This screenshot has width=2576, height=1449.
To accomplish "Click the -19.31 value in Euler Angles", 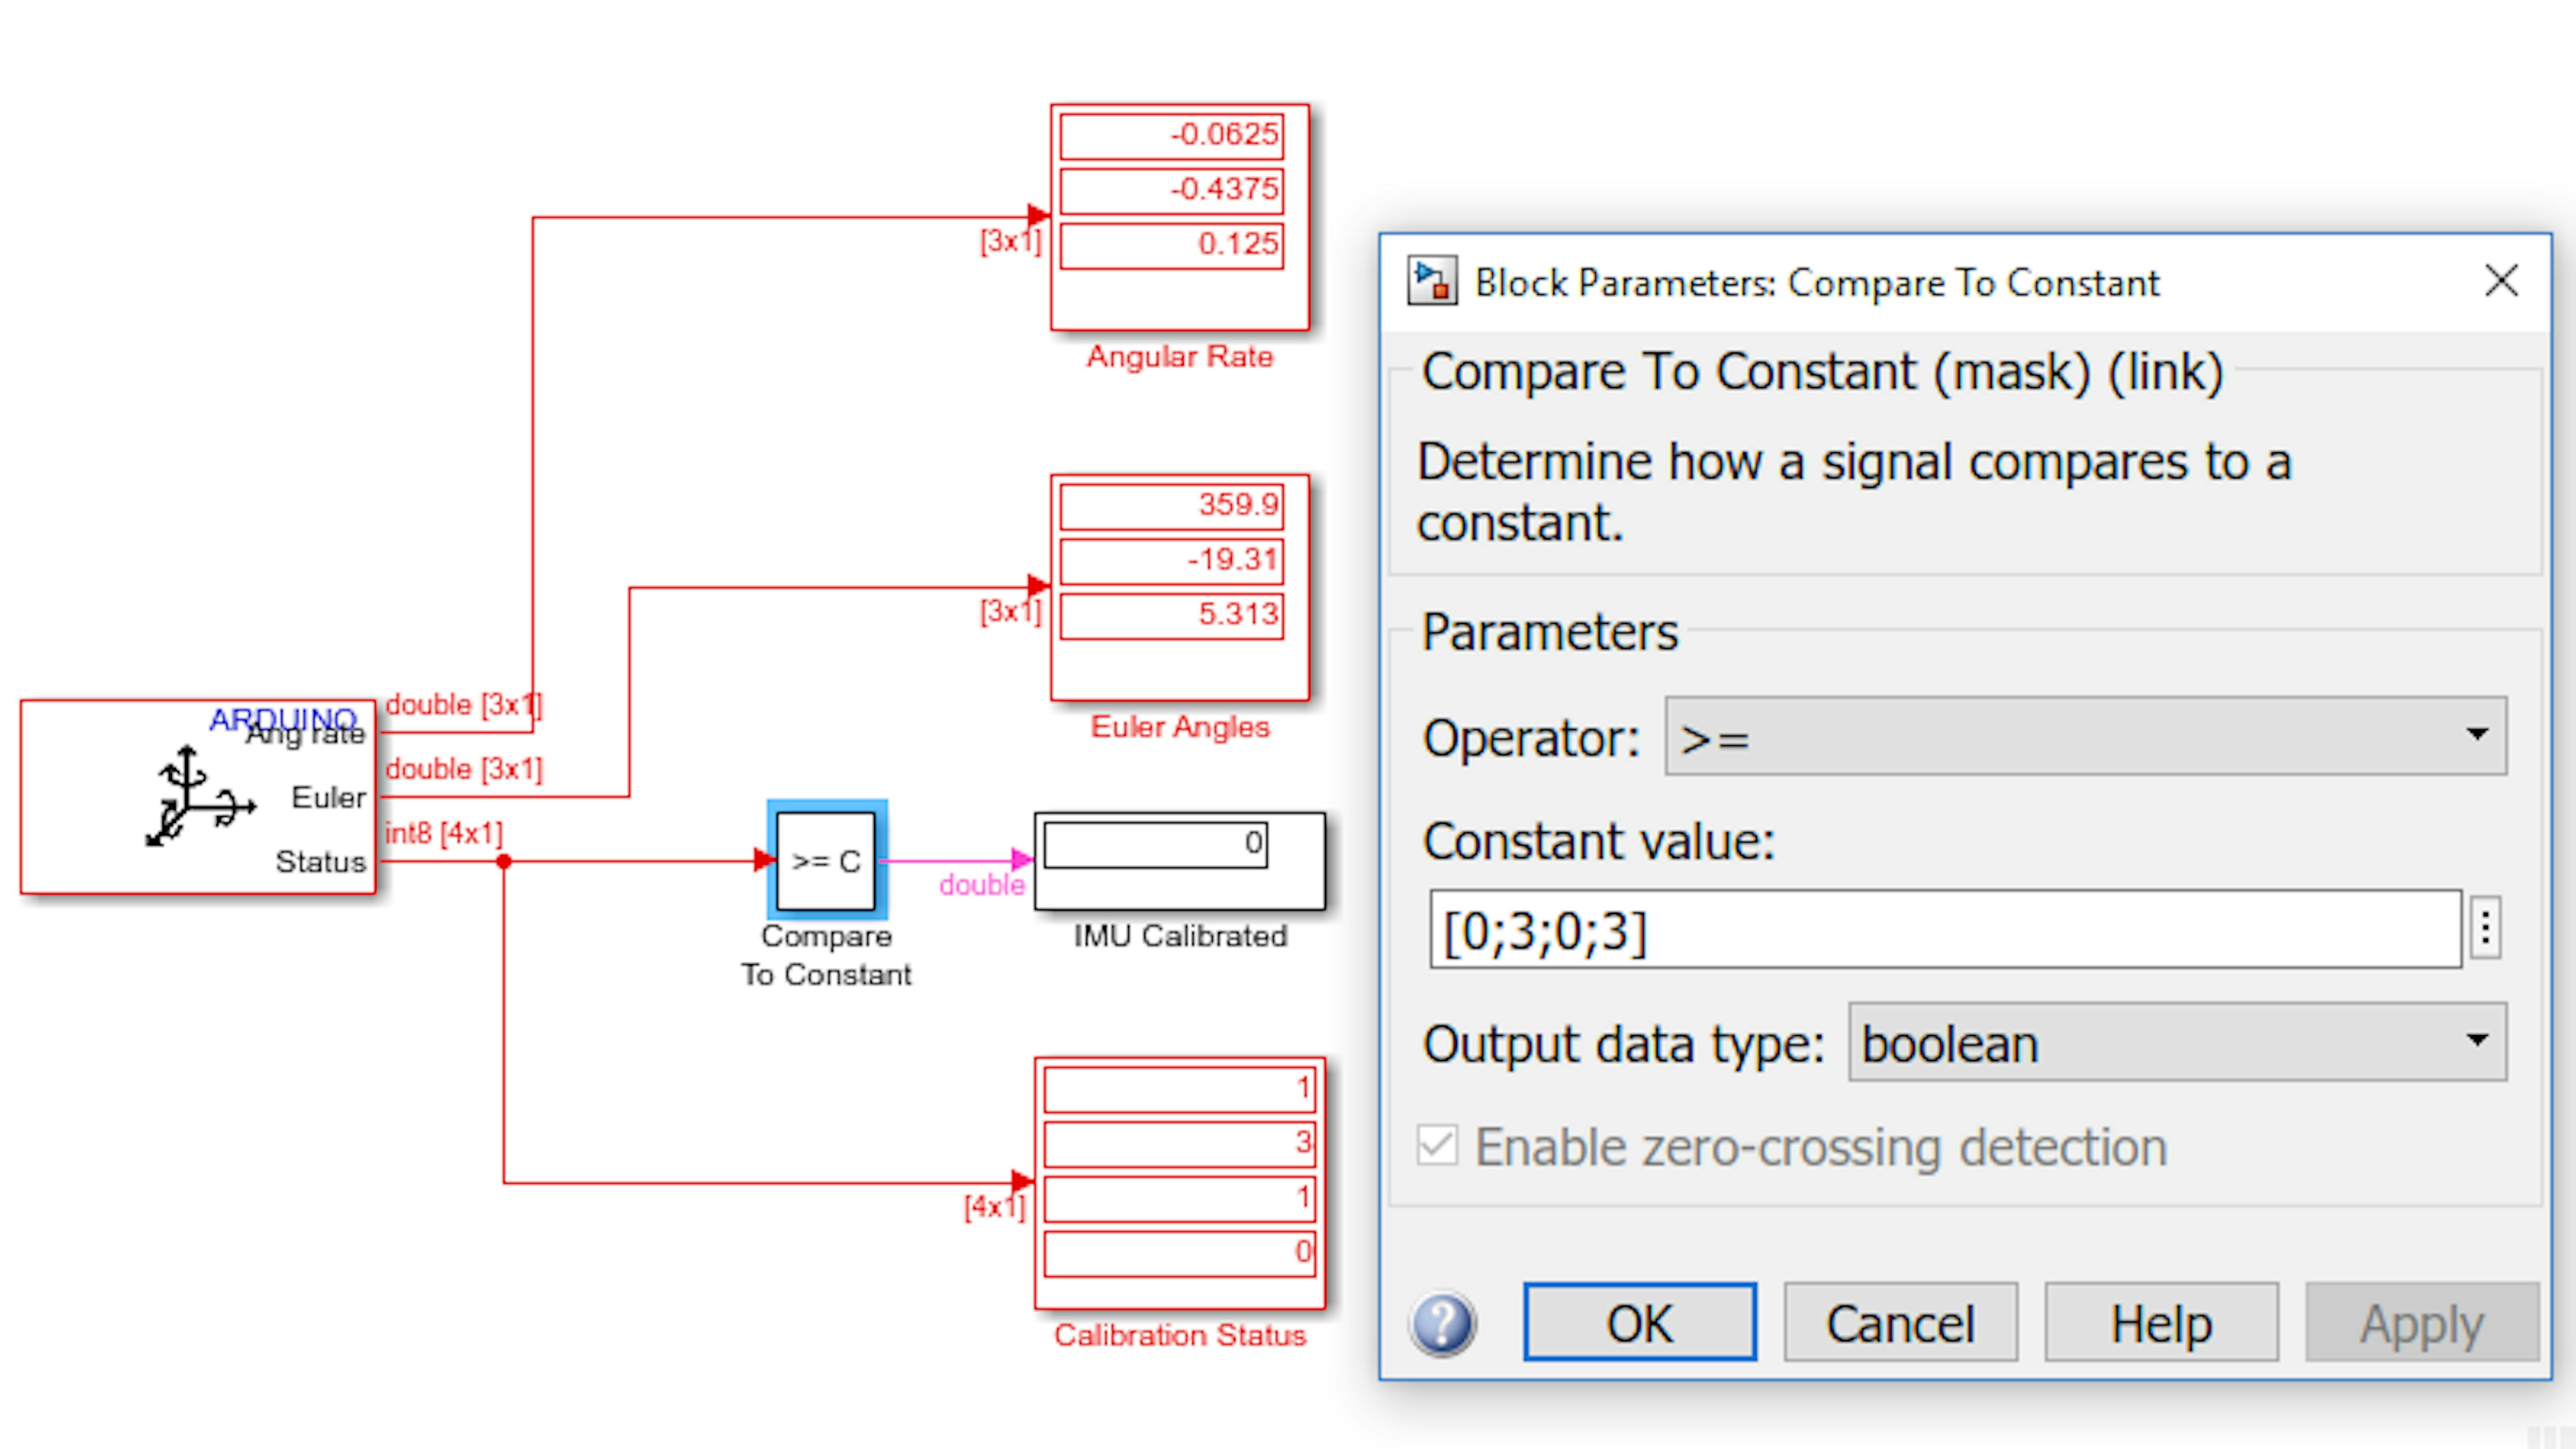I will pyautogui.click(x=1232, y=559).
